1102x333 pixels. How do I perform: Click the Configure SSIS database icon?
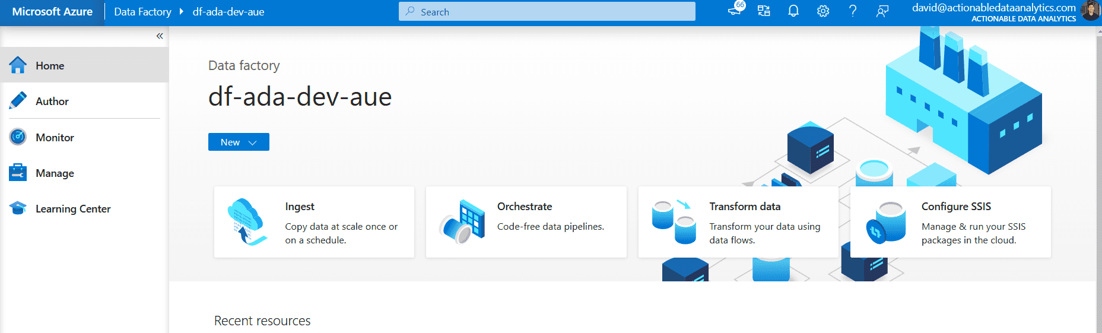[x=886, y=223]
